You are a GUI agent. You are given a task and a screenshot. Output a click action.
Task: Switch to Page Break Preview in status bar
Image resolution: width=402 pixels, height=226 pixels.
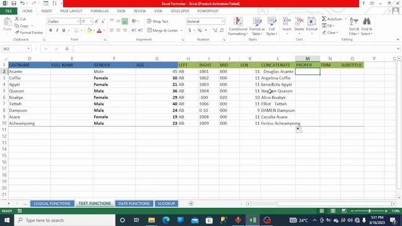344,211
